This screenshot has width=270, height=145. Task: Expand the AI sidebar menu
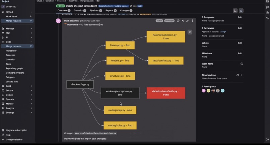tap(17, 38)
